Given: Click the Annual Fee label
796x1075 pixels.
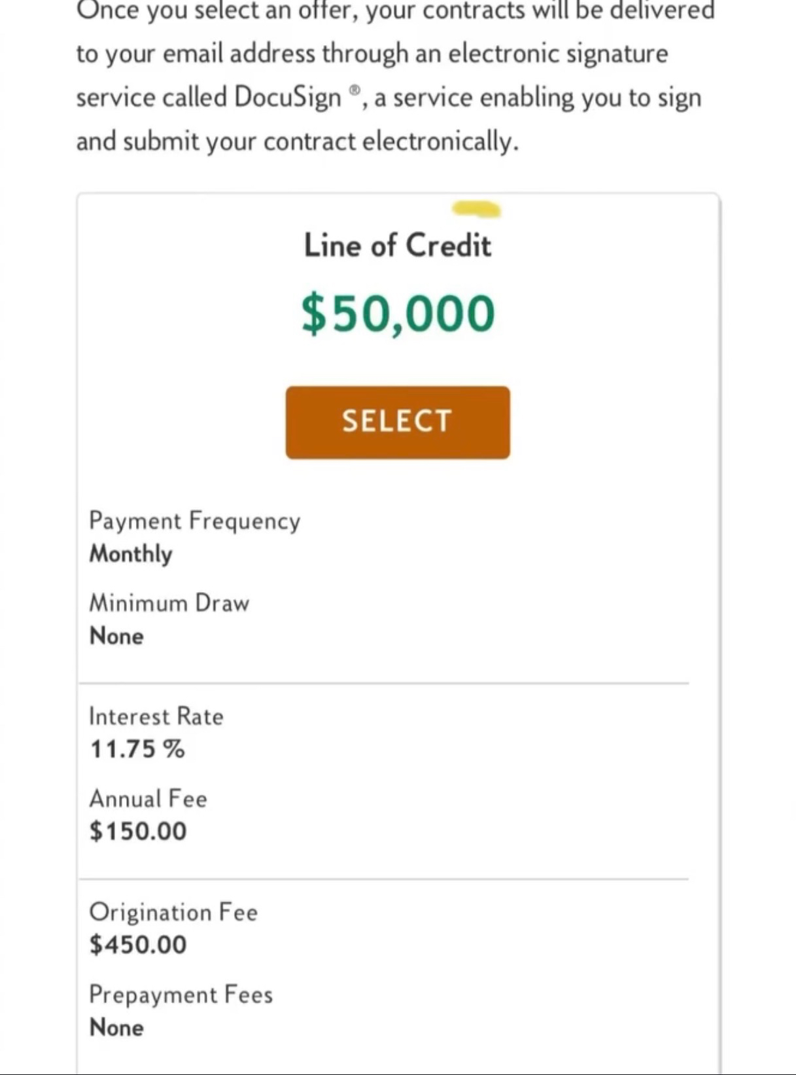Looking at the screenshot, I should pyautogui.click(x=148, y=799).
